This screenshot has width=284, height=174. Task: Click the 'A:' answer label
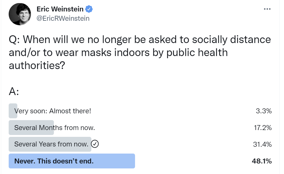pyautogui.click(x=14, y=92)
